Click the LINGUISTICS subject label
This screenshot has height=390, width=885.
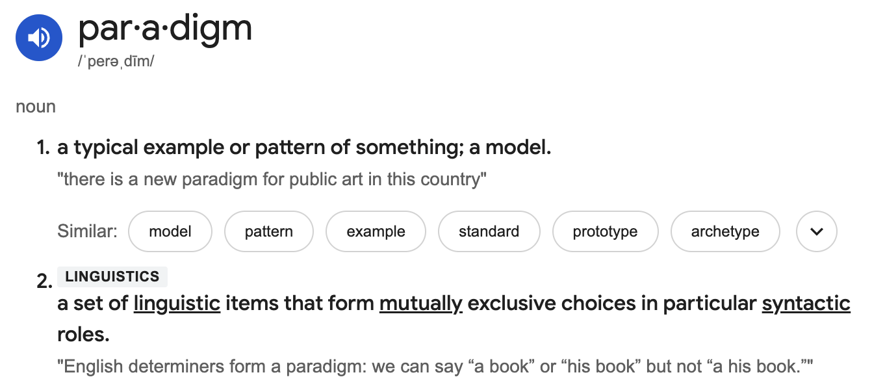click(x=112, y=277)
